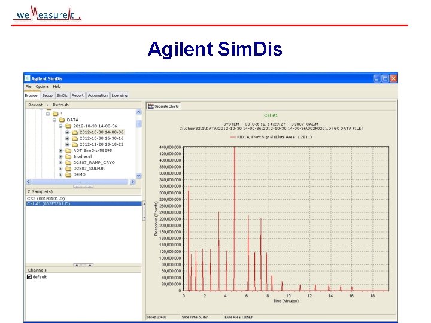Click the splitter handle above Channels panel
The height and width of the screenshot is (323, 431).
83,265
